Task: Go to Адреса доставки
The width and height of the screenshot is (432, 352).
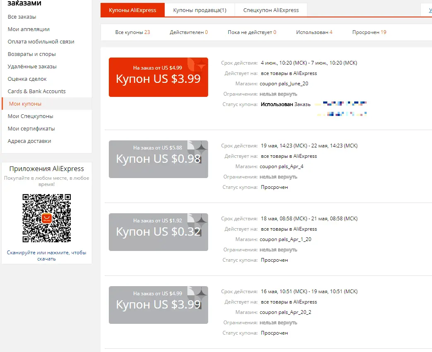Action: click(29, 141)
